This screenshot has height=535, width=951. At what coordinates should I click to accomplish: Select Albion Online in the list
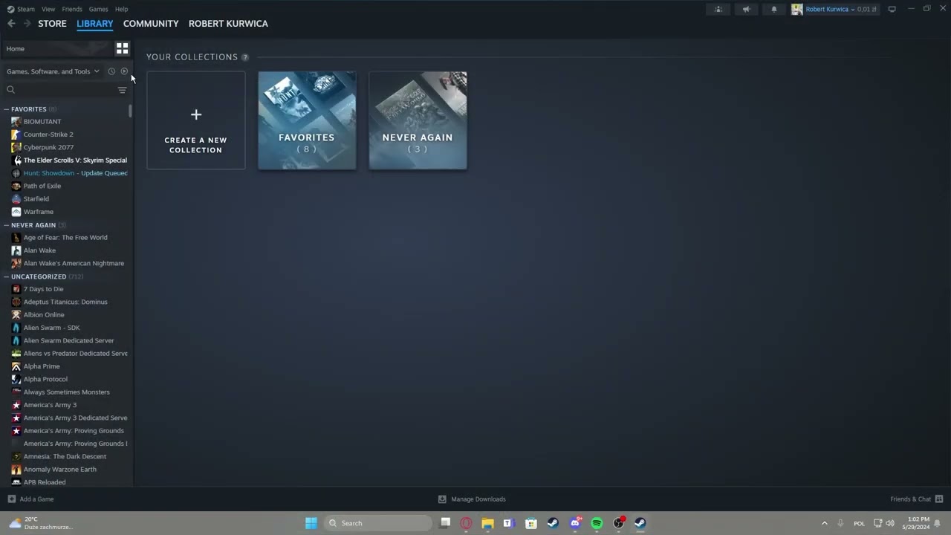[x=44, y=315]
